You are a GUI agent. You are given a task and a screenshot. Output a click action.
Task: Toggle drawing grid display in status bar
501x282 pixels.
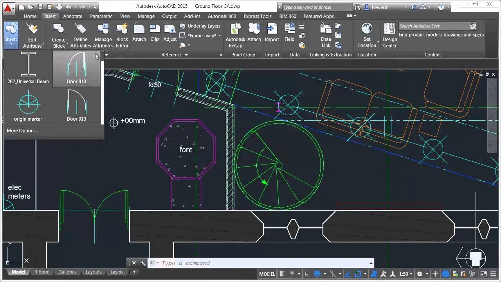coord(282,274)
